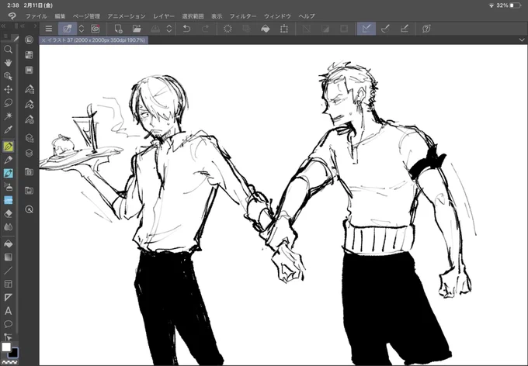Click the spiral Clip Studio icon
528x366 pixels.
point(96,29)
